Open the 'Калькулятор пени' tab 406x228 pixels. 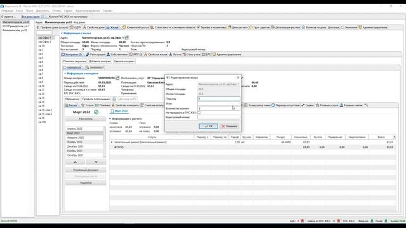click(257, 105)
